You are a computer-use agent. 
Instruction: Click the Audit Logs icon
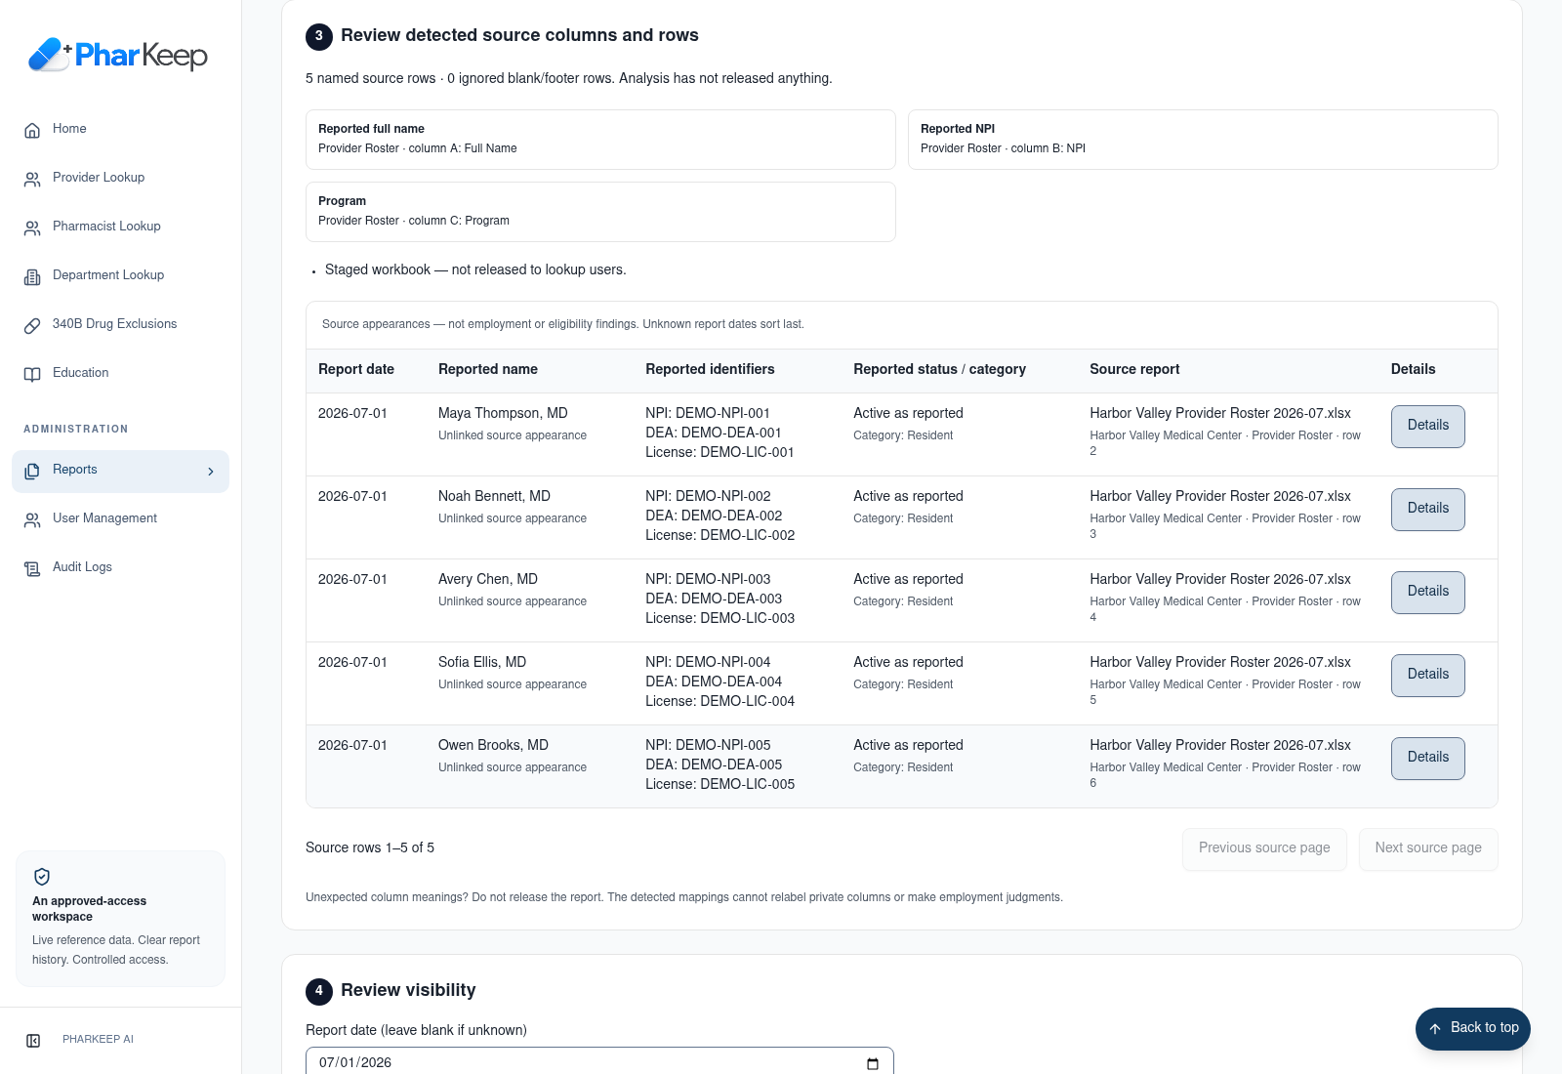coord(32,568)
